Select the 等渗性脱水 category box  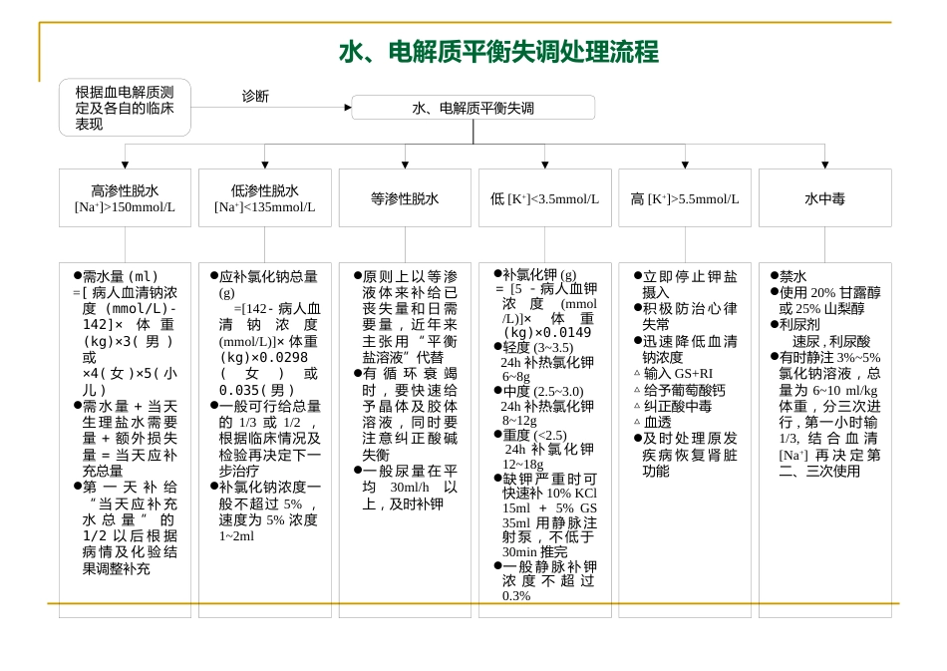[405, 198]
